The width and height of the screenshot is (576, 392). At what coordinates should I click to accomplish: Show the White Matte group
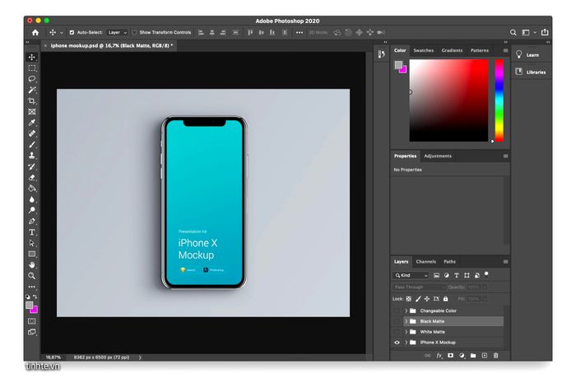coord(397,332)
